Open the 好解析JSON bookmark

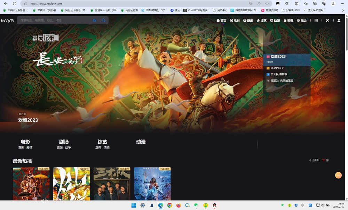291,10
